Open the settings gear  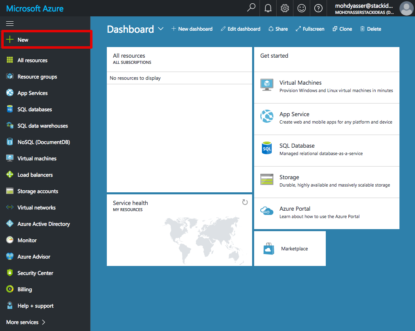click(285, 8)
